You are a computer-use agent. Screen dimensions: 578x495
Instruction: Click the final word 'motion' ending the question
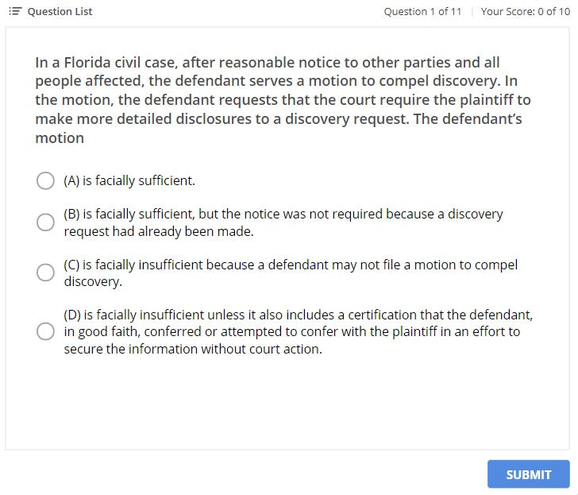click(60, 138)
